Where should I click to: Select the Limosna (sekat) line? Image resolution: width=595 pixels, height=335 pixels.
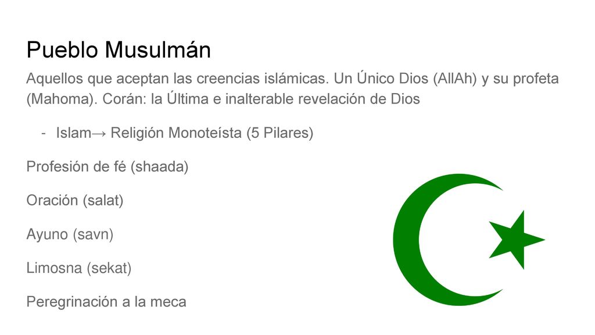tap(79, 268)
